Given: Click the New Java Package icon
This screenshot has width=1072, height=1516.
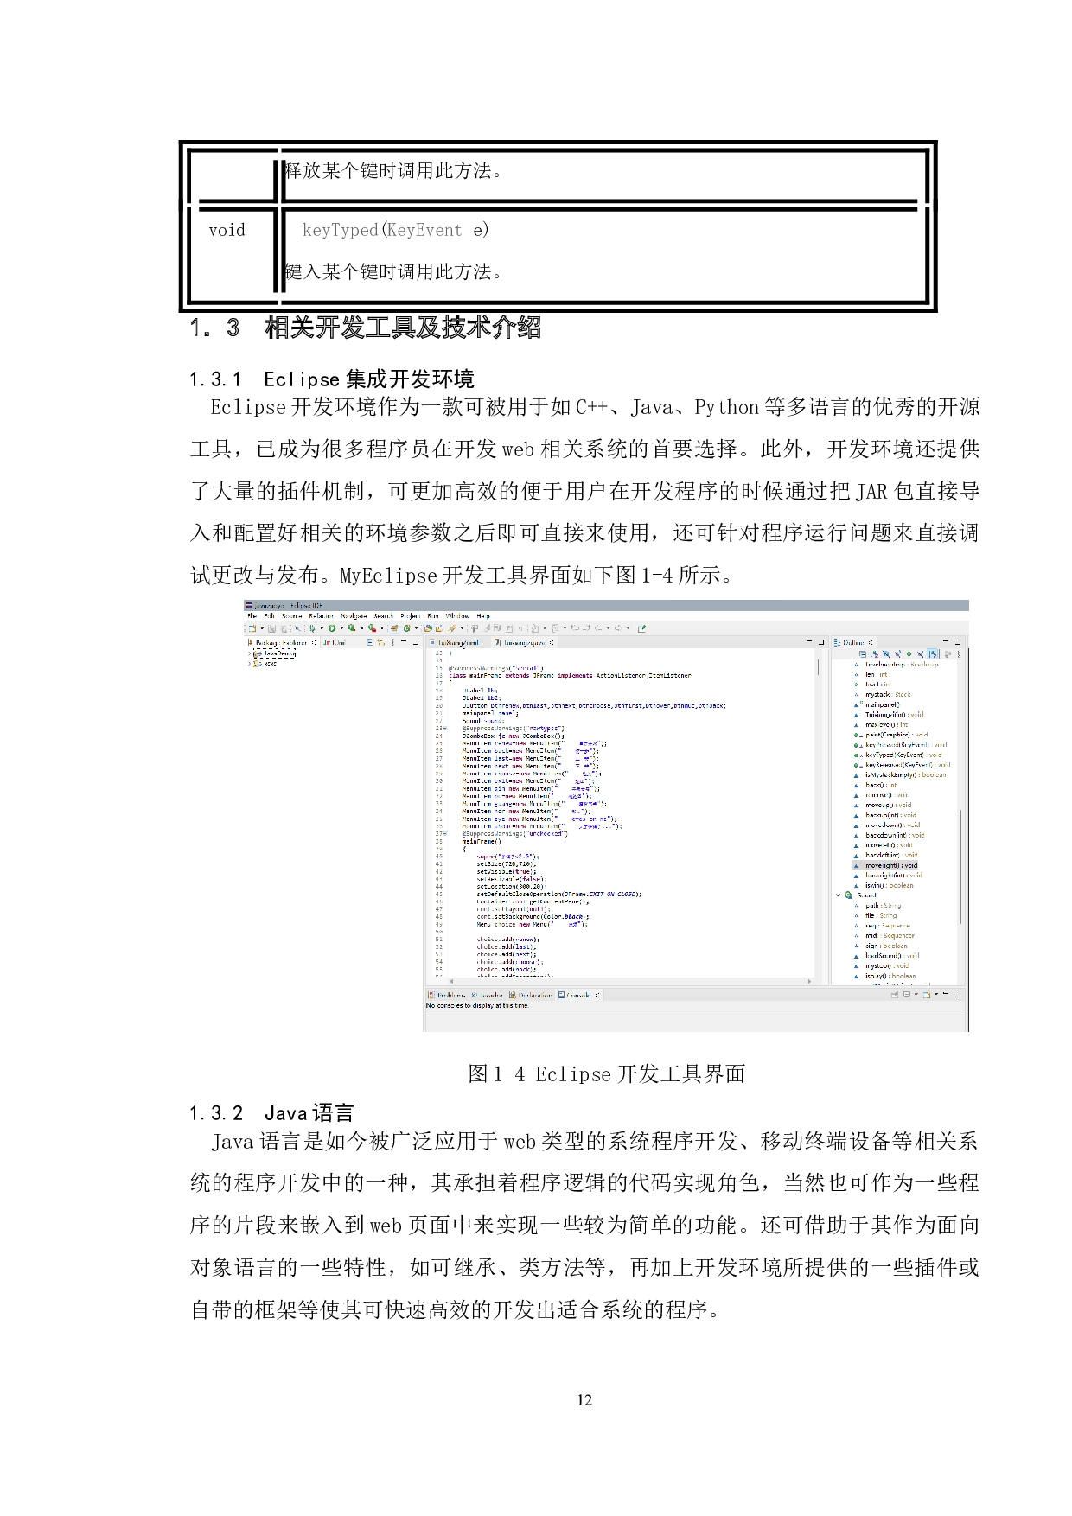Looking at the screenshot, I should pos(394,628).
